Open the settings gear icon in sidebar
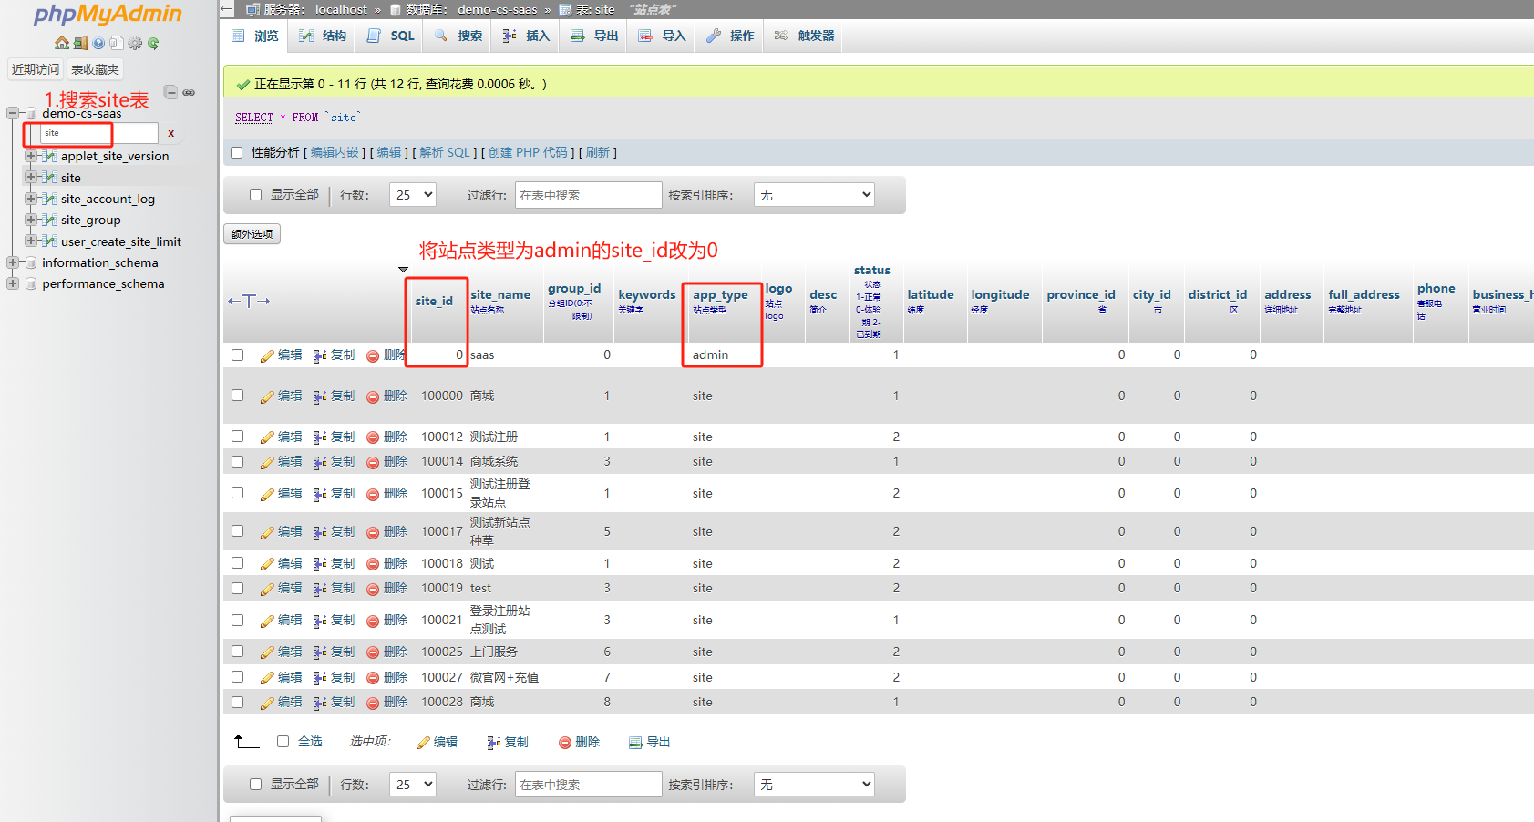This screenshot has height=822, width=1534. [135, 43]
